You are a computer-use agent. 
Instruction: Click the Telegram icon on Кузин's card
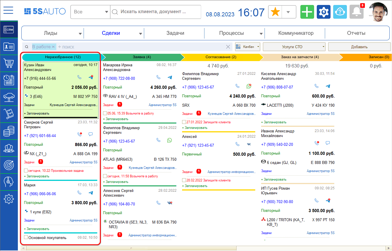(x=90, y=78)
